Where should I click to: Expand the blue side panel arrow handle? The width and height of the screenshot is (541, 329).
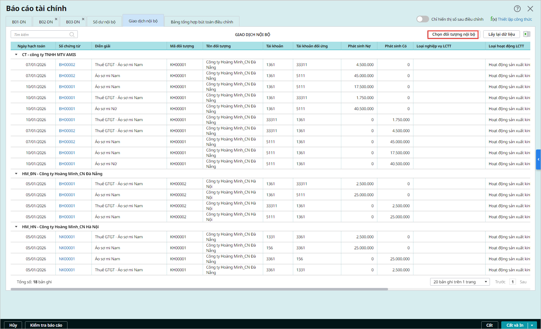(538, 159)
